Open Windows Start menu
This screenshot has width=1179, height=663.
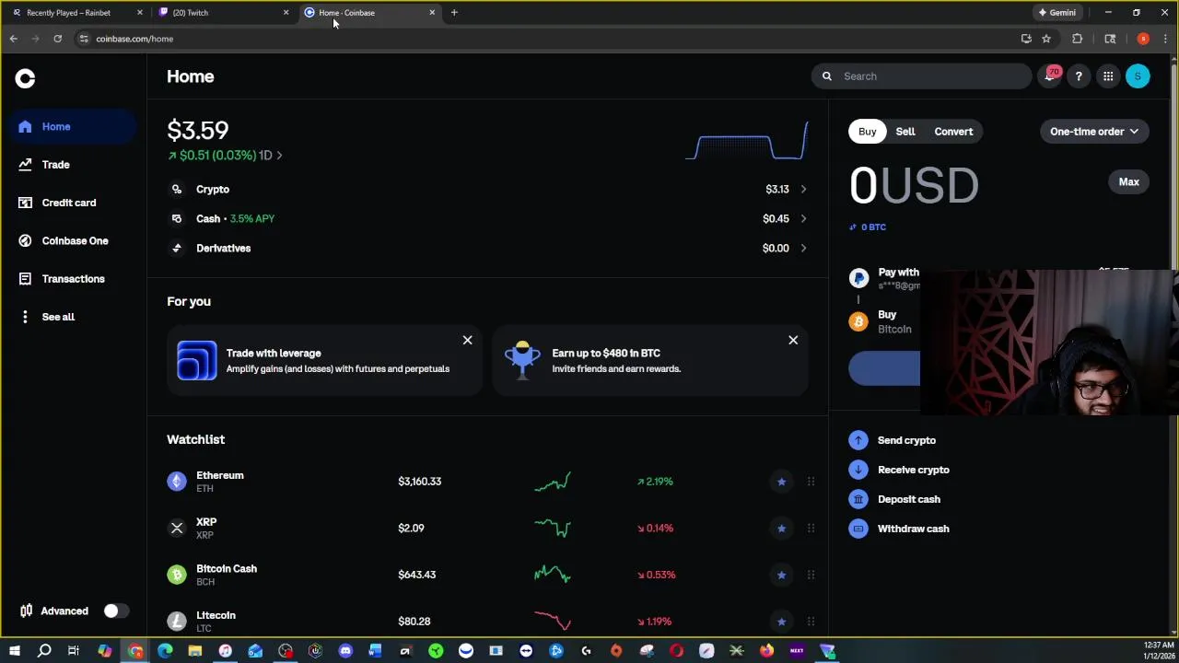click(14, 651)
